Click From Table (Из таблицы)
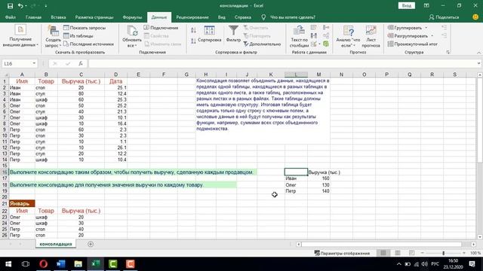 point(78,36)
